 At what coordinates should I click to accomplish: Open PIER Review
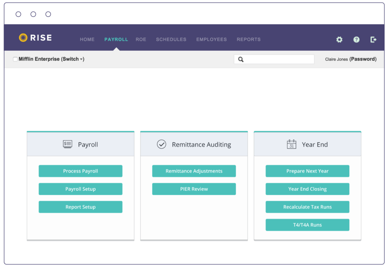194,189
